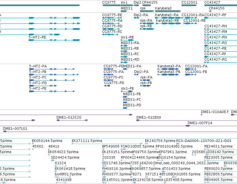This screenshot has height=184, width=237.
Task: Select the Karybeta3-PA protein feature
Action: [x=168, y=69]
